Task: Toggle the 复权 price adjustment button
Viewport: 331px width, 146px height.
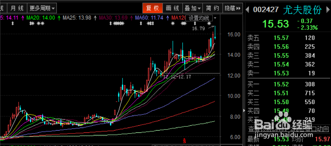Action: click(153, 8)
